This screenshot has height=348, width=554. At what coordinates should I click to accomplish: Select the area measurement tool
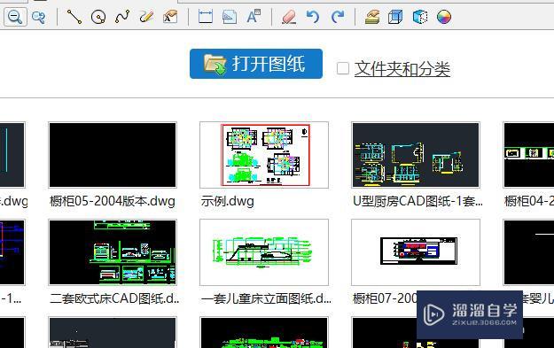click(x=230, y=17)
